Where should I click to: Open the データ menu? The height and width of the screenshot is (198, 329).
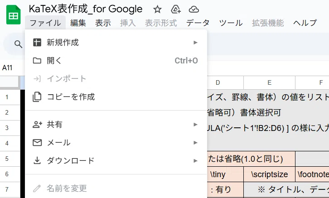(x=198, y=23)
